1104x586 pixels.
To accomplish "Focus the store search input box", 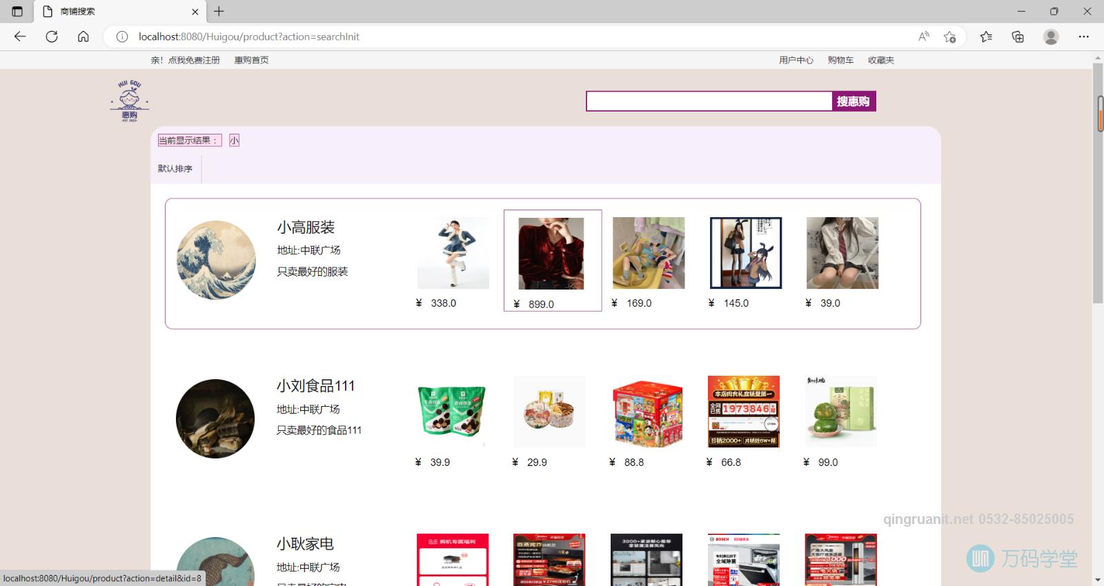I will pos(709,101).
